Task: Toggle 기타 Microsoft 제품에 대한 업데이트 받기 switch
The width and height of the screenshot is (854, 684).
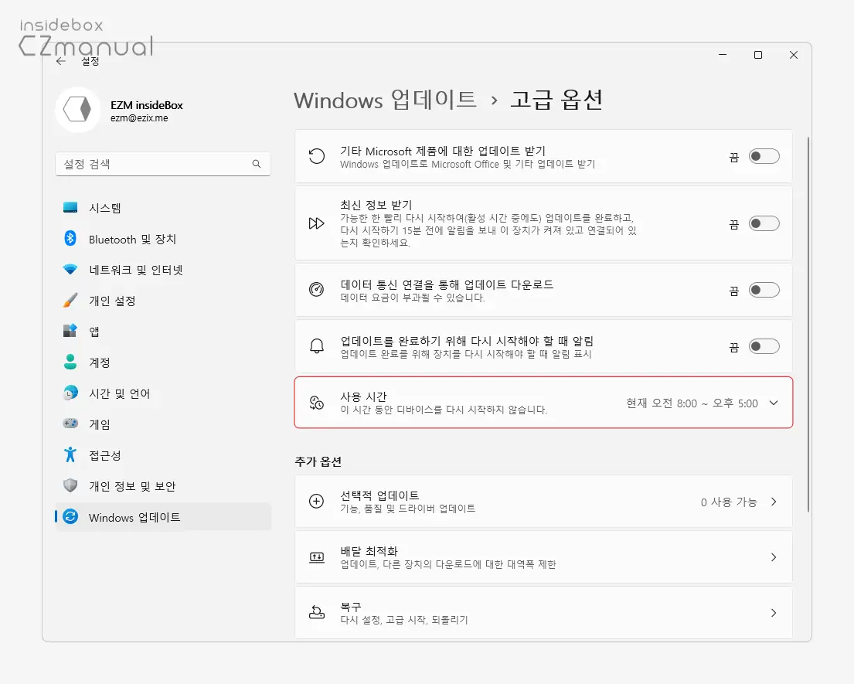Action: click(764, 156)
